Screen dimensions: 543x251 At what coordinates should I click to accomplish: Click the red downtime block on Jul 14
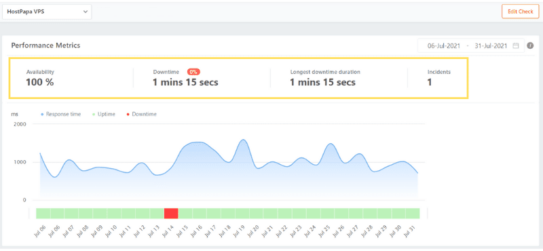tap(171, 213)
